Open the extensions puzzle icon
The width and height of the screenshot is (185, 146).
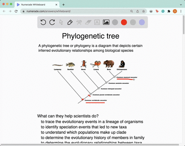point(169,11)
